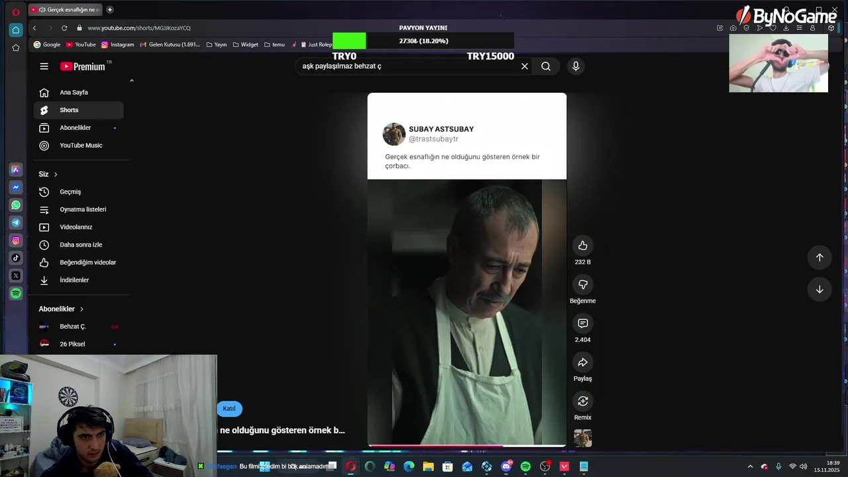Go to the next Short arrow
The height and width of the screenshot is (477, 848).
(x=820, y=290)
